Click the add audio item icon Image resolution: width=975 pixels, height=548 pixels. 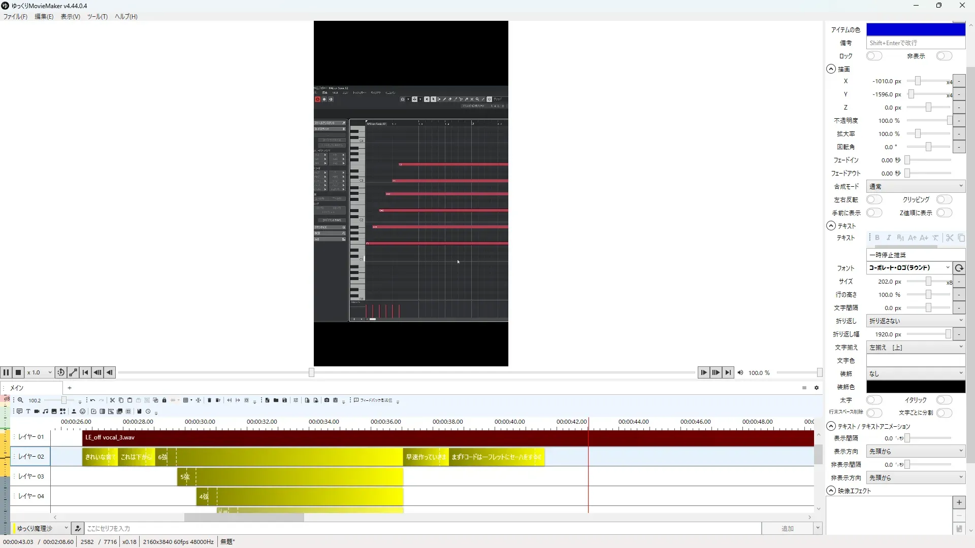click(x=45, y=412)
